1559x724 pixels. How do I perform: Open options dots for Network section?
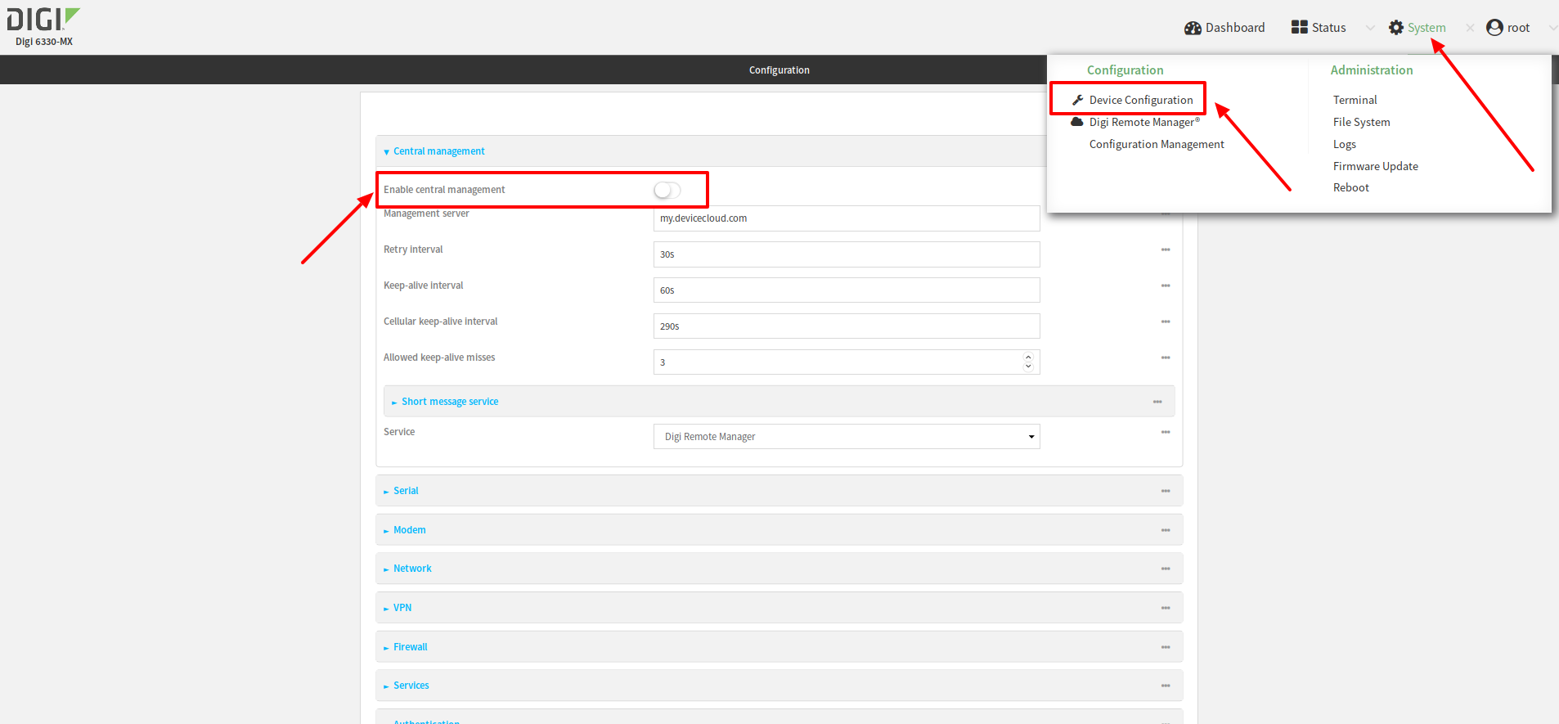1166,569
